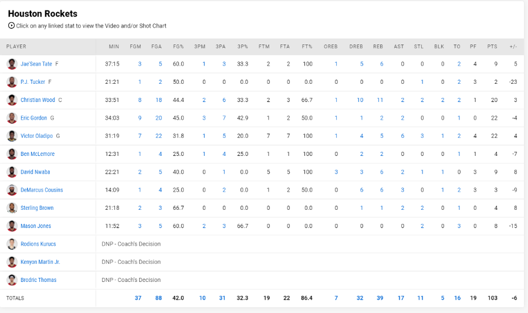This screenshot has height=313, width=528.
Task: Click the play-circle icon beside the video hint
Action: point(12,26)
